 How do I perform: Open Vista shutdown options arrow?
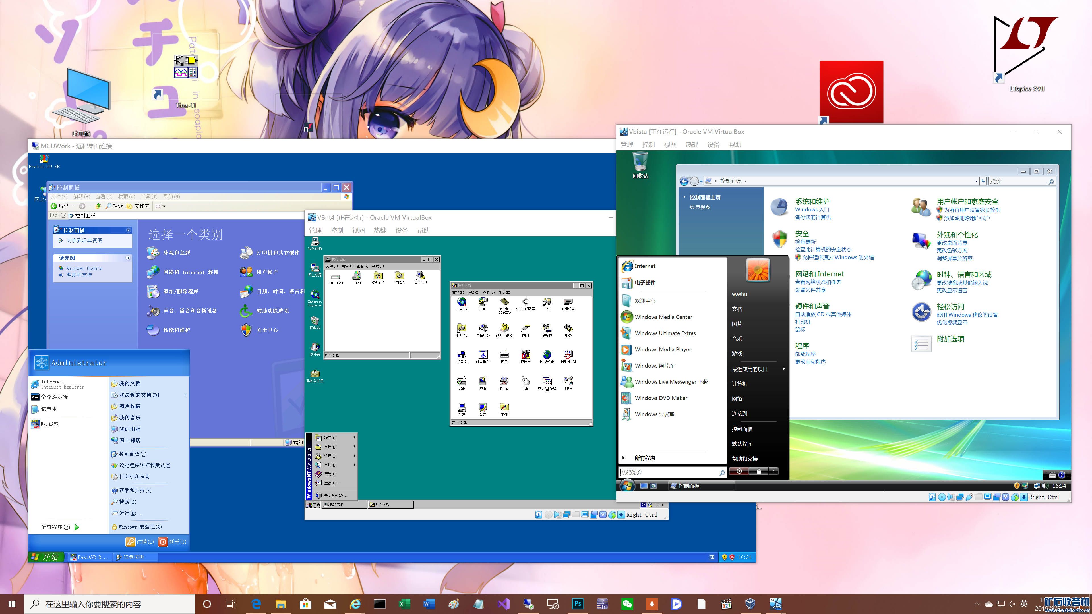coord(773,471)
